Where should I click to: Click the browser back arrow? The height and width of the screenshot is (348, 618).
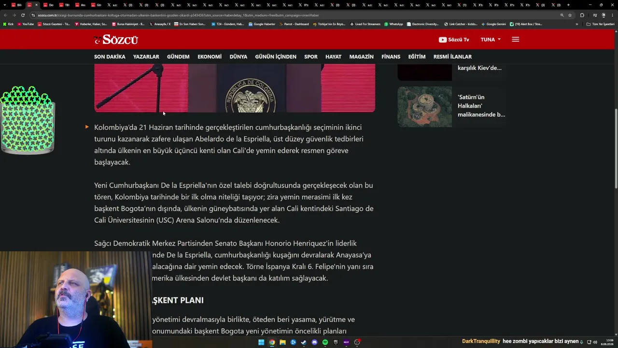pyautogui.click(x=5, y=15)
